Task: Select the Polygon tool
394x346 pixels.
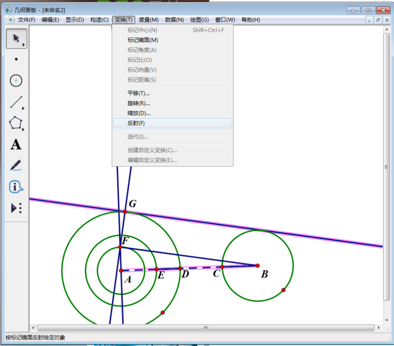Action: (16, 123)
